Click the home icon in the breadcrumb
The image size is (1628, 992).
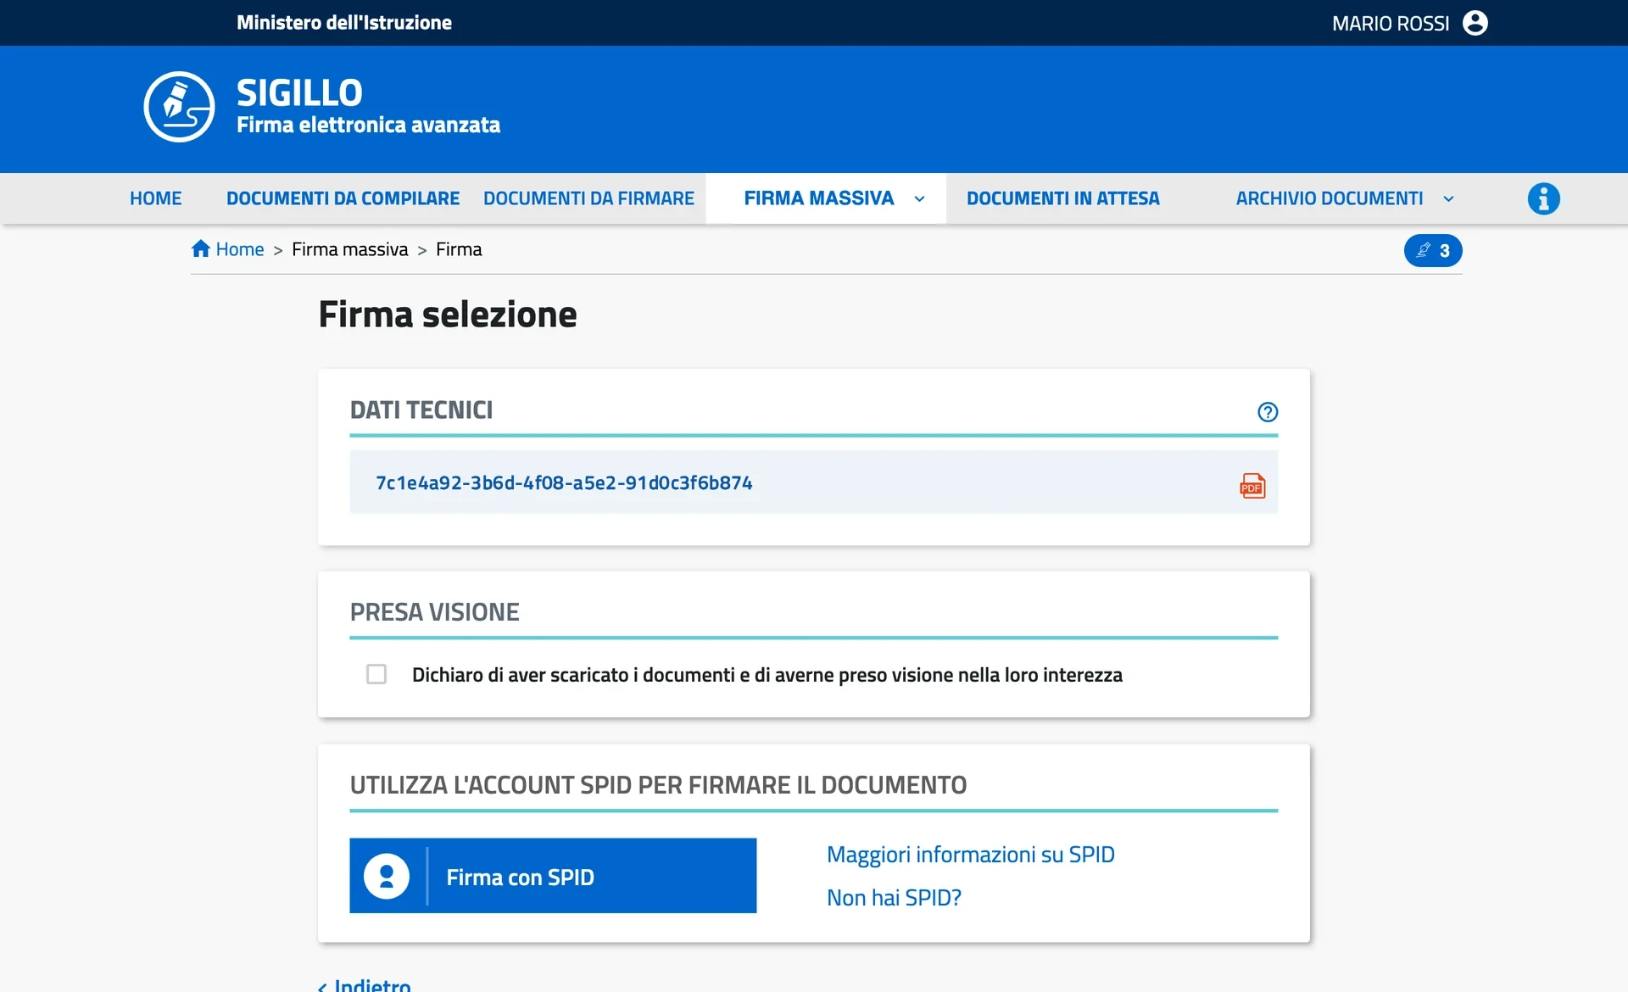point(201,248)
